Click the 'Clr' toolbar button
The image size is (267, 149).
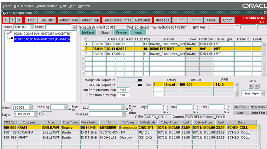[x=19, y=20]
